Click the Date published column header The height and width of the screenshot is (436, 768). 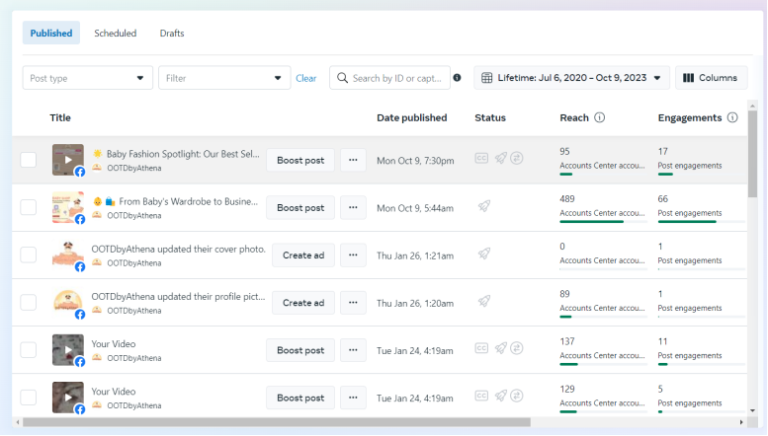[412, 117]
